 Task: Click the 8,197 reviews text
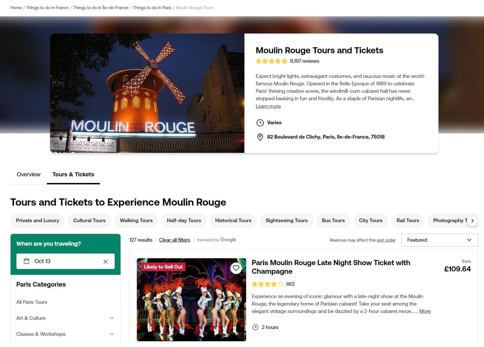305,61
